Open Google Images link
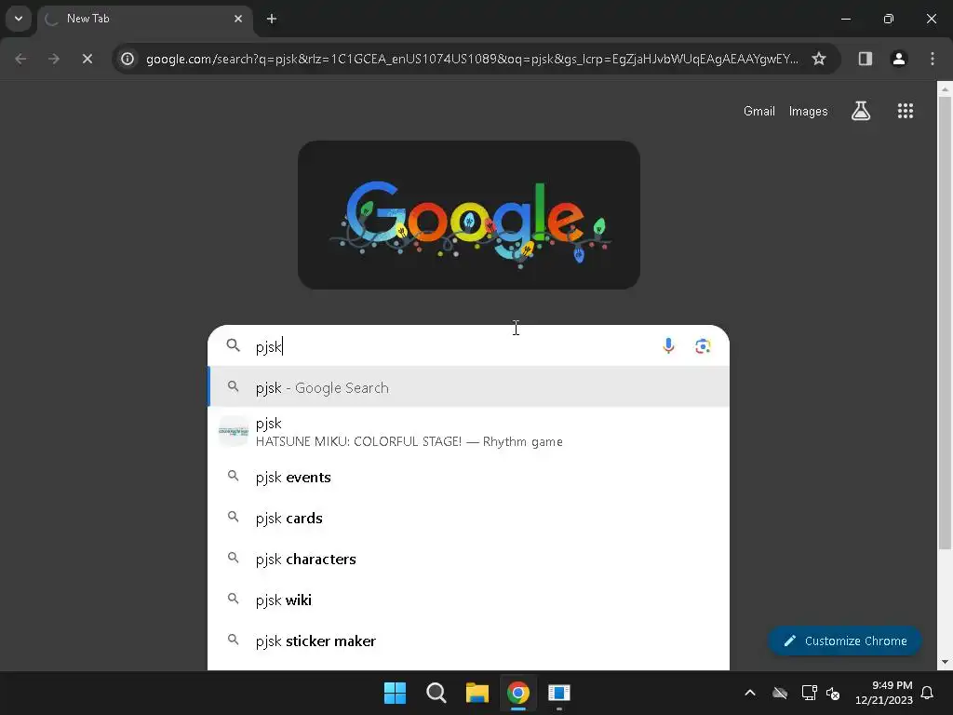 click(x=809, y=112)
